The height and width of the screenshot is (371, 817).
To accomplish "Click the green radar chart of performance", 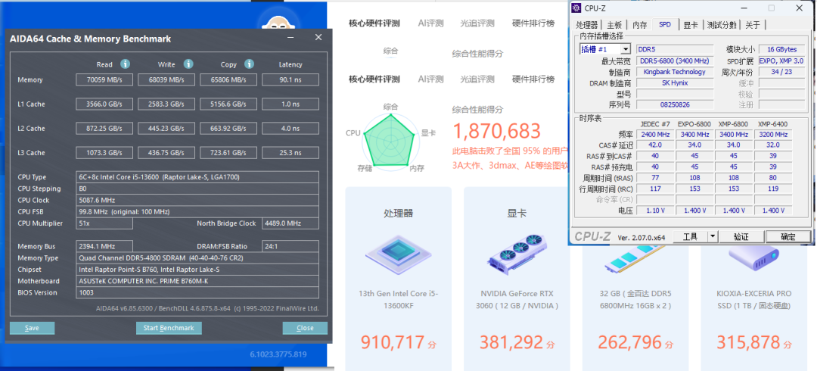I will [x=391, y=140].
